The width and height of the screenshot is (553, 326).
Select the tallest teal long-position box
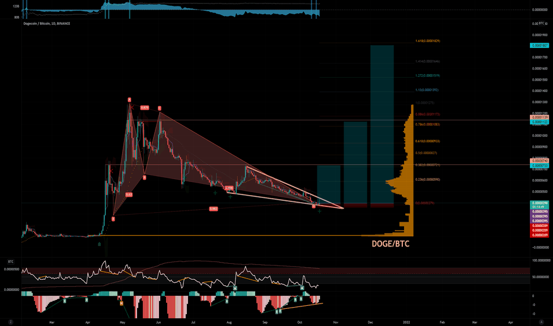tap(382, 124)
